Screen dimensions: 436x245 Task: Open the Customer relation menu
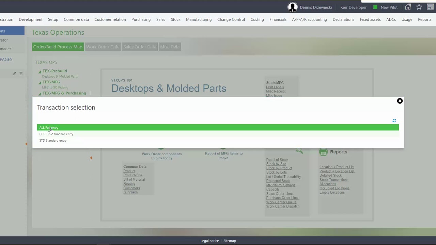point(110,19)
